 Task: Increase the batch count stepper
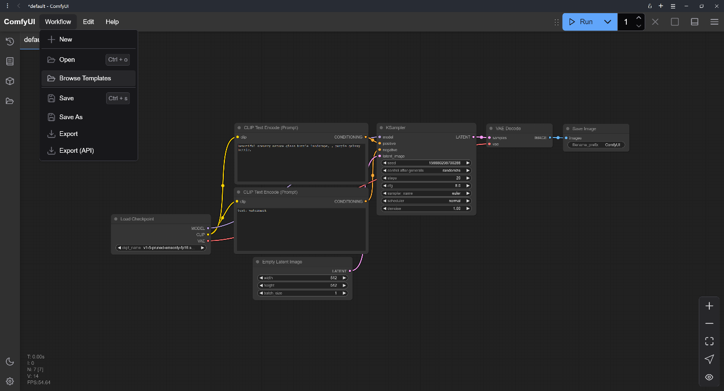pyautogui.click(x=639, y=18)
